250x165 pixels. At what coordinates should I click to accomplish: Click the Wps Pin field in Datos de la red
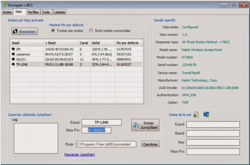[213, 152]
